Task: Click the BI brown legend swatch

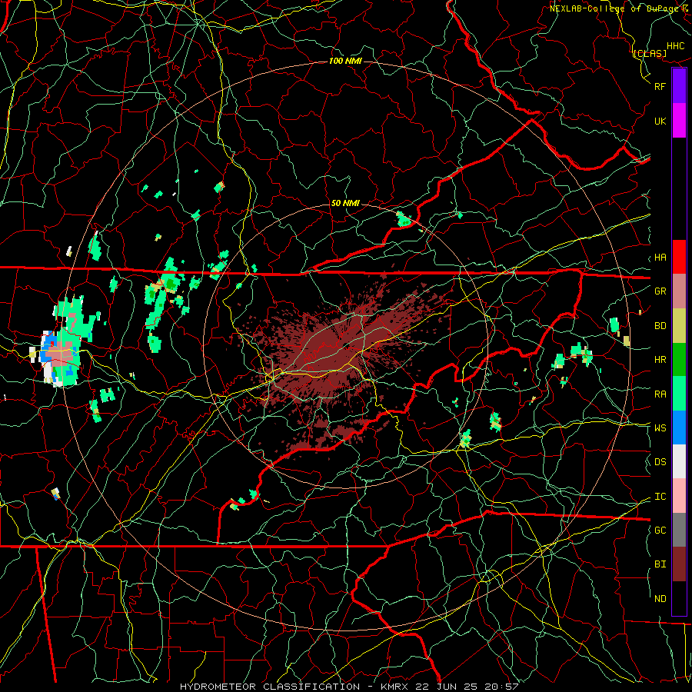Action: 679,564
